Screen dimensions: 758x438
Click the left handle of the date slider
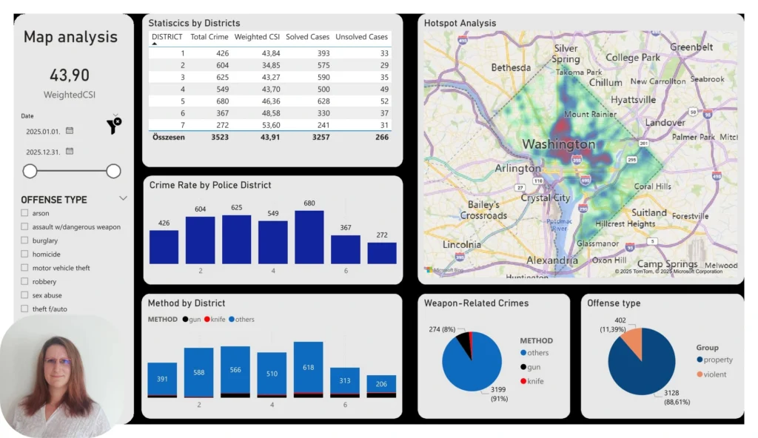click(30, 171)
